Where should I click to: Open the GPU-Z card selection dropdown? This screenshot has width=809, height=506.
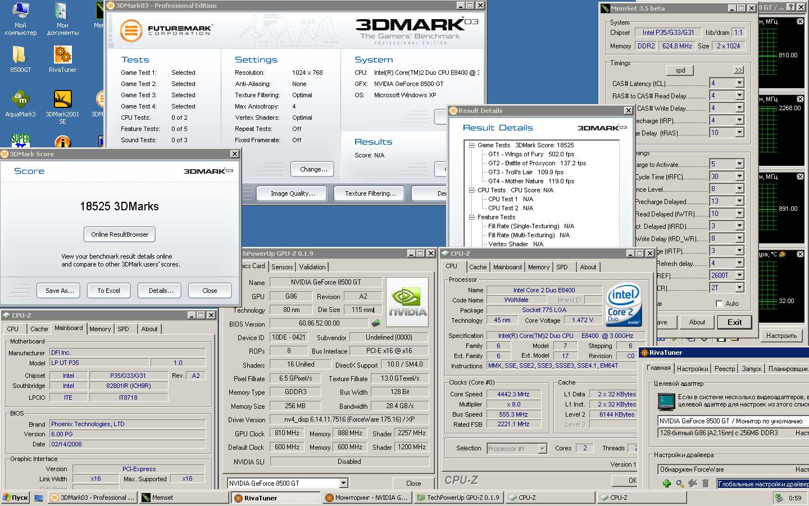point(343,483)
